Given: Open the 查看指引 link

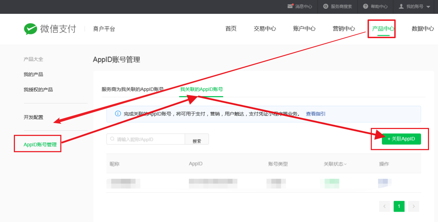Looking at the screenshot, I should [315, 114].
